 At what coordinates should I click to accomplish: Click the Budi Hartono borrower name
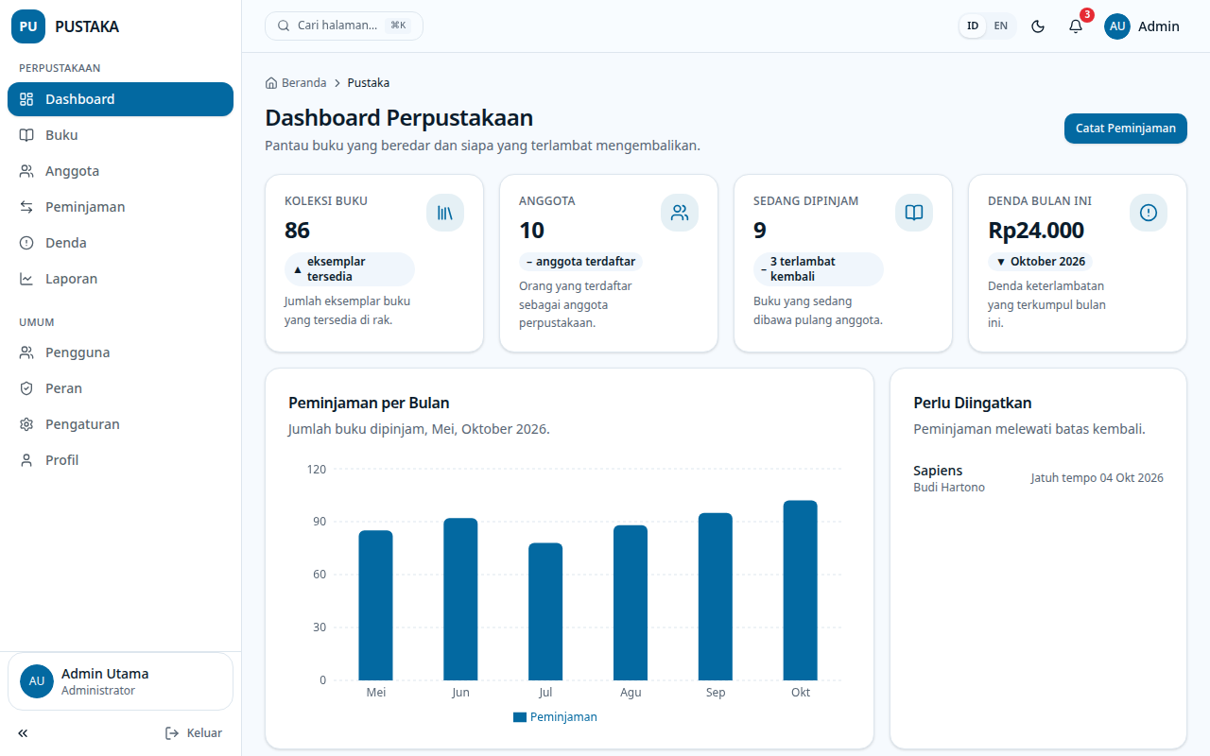949,488
